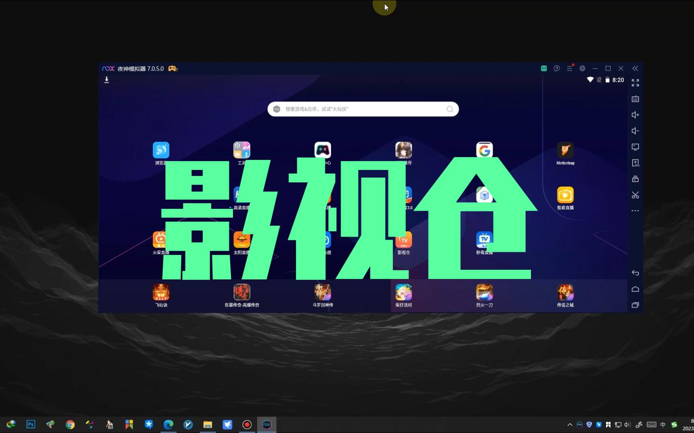Open 太阳直播 app
This screenshot has height=433, width=694.
pos(242,240)
